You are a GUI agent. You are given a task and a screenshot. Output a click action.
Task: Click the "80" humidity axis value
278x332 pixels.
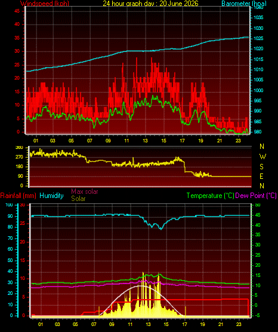pos(10,227)
